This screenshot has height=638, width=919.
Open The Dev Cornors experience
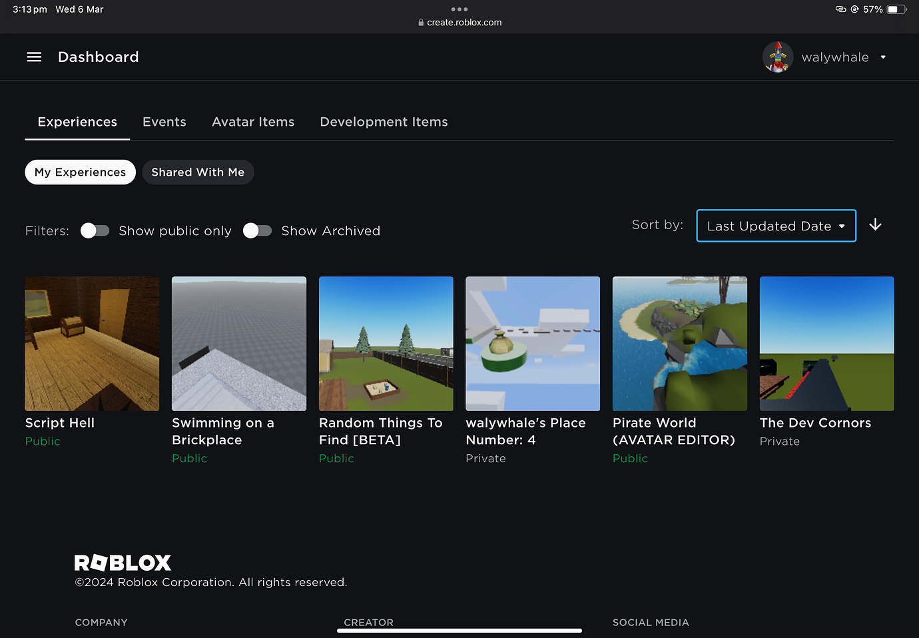tap(826, 344)
